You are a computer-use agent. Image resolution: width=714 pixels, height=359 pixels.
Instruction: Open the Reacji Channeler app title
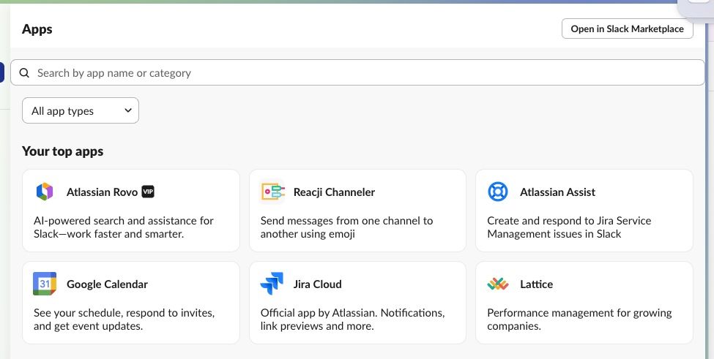pos(334,192)
